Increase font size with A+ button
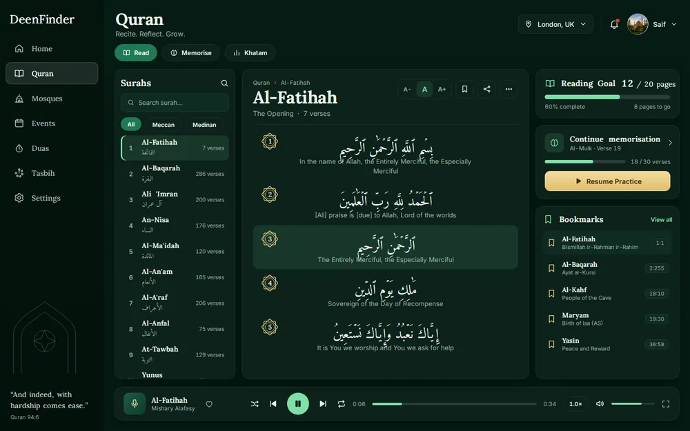The image size is (690, 431). pos(442,89)
